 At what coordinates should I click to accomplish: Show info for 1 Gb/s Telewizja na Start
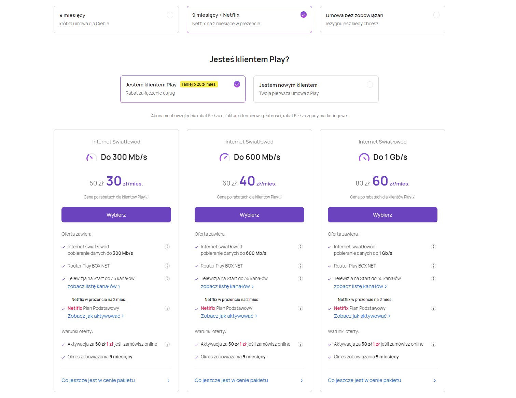coord(434,279)
